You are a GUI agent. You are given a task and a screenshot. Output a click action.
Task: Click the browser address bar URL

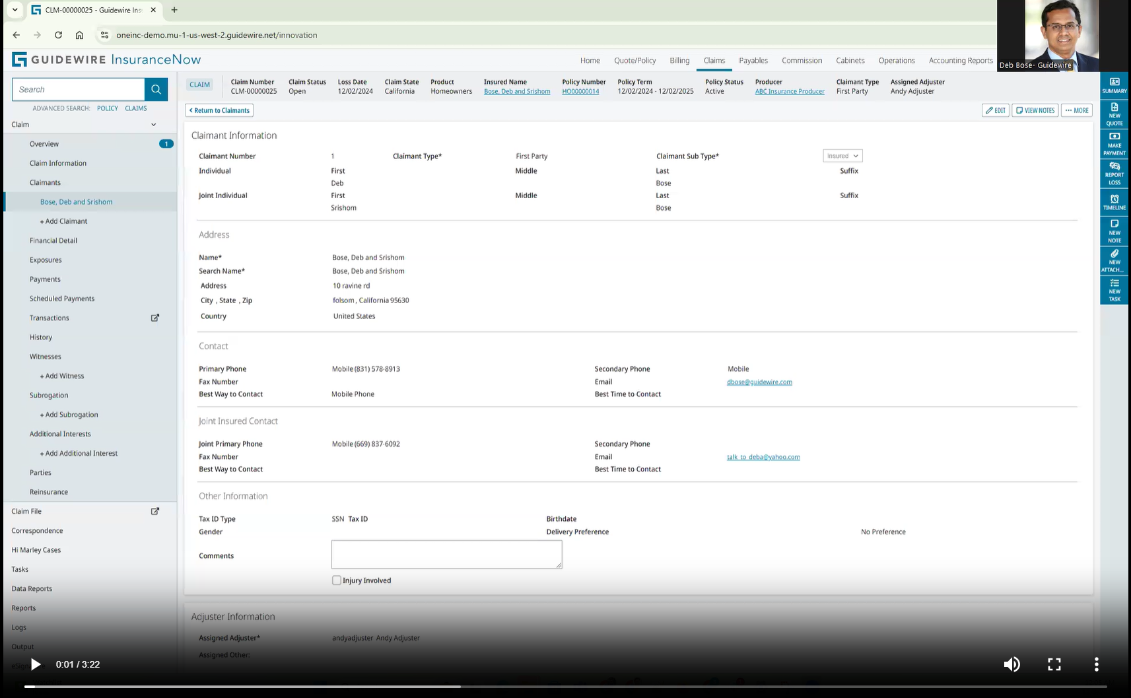217,35
